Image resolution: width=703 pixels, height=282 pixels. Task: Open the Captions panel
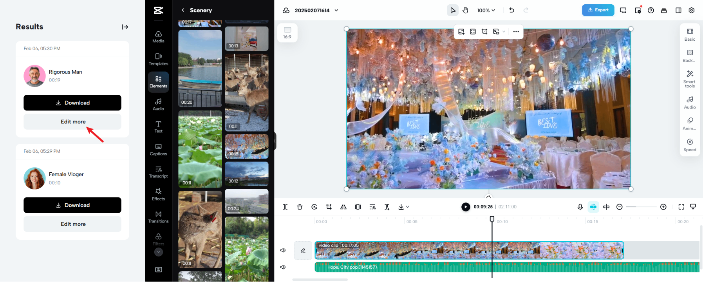158,150
